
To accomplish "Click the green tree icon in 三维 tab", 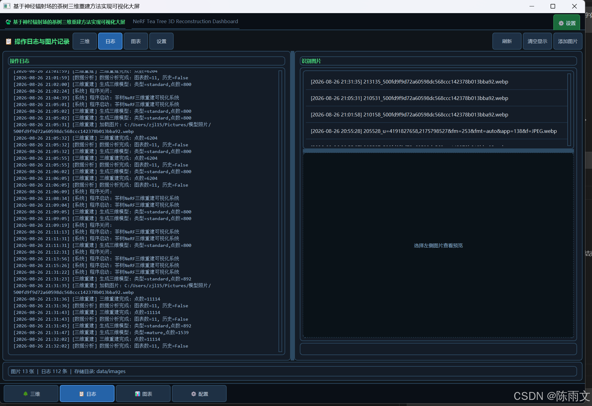I will (26, 394).
